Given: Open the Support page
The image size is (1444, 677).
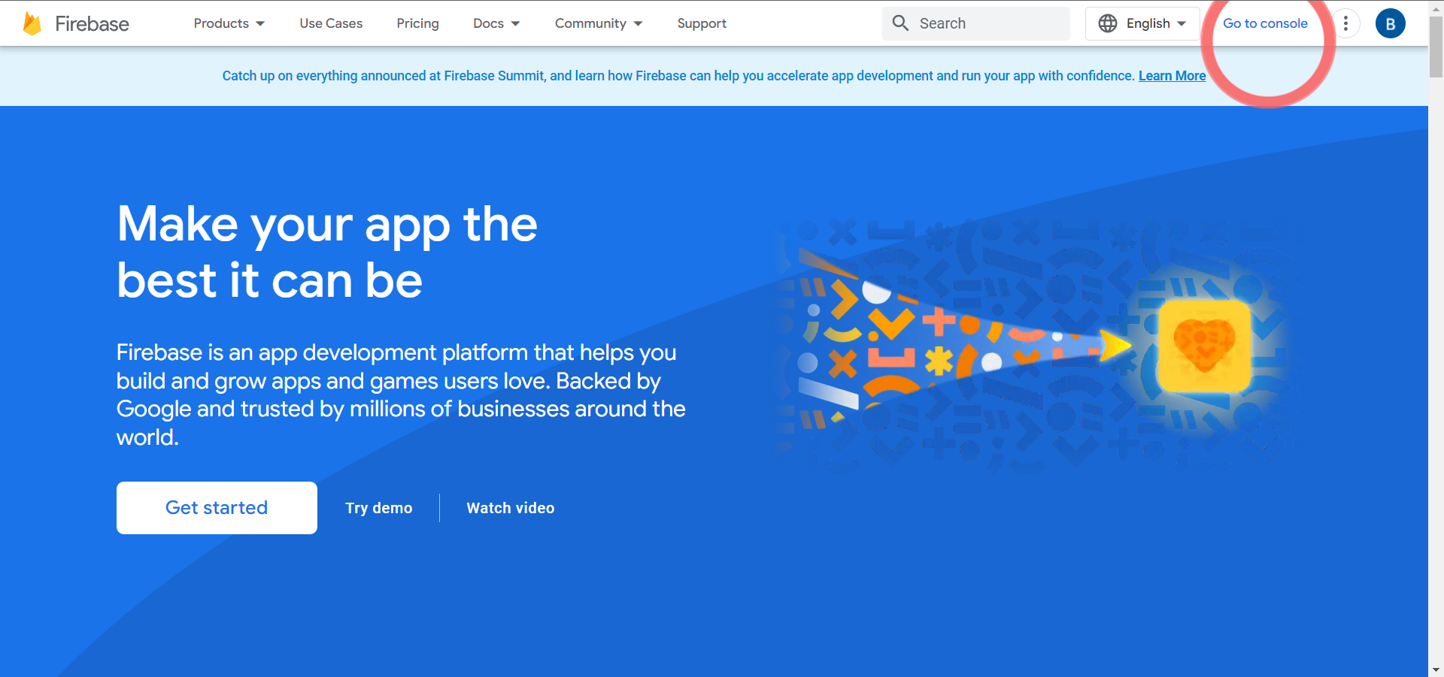Looking at the screenshot, I should pos(702,23).
